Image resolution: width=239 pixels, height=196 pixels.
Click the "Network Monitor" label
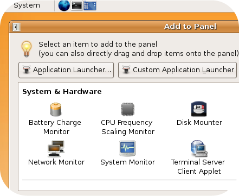[x=56, y=162]
